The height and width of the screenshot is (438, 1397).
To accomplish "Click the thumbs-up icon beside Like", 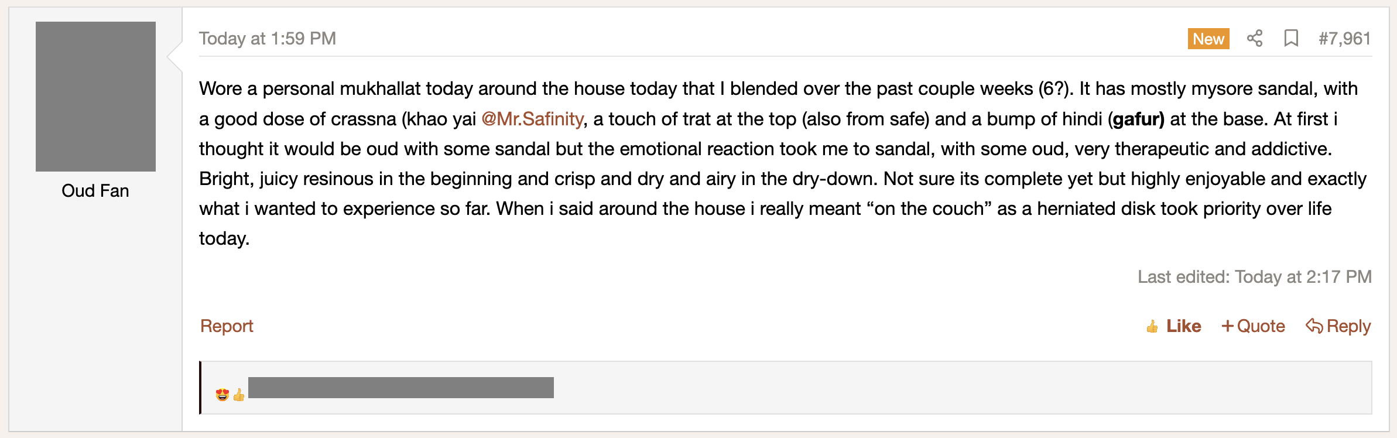I will tap(1152, 327).
